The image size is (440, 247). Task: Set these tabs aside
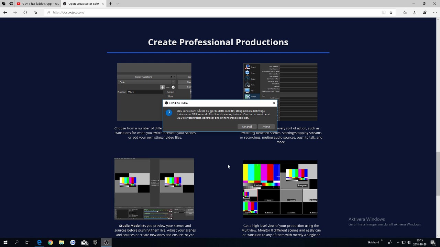pos(11,4)
